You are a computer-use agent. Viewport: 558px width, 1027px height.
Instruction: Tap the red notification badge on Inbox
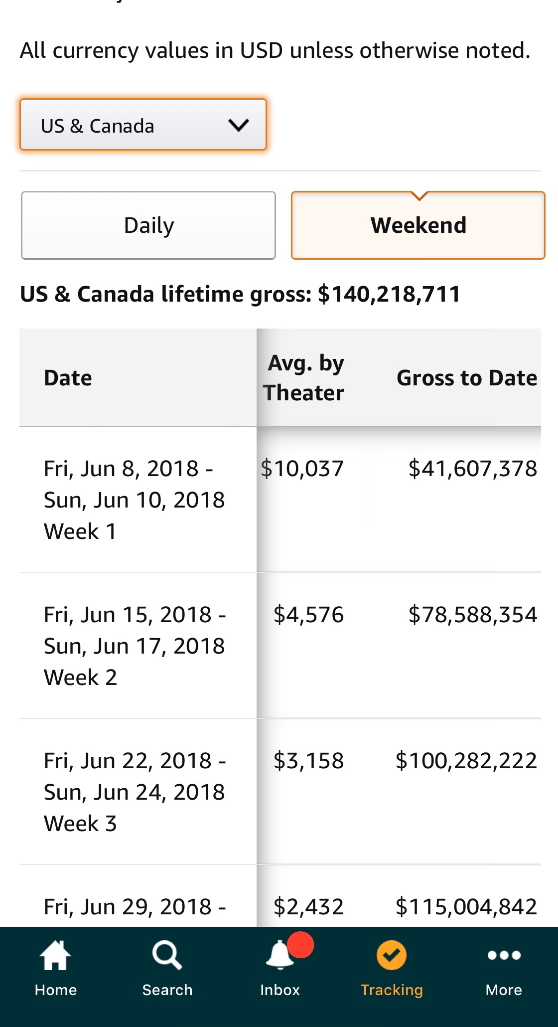pyautogui.click(x=300, y=944)
